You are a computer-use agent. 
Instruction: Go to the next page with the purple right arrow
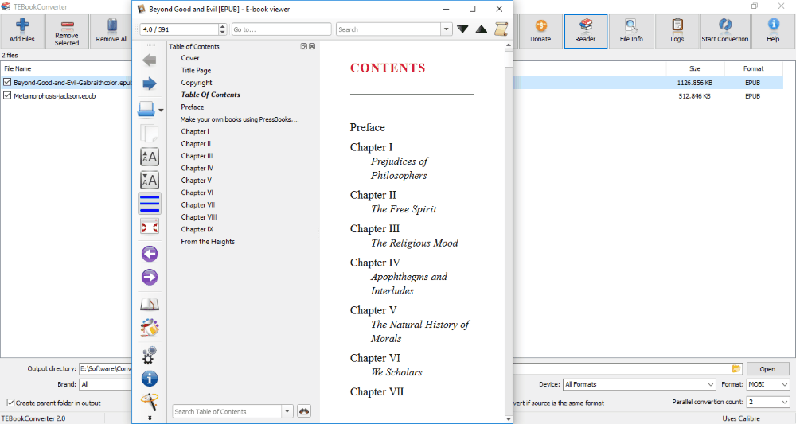(x=150, y=278)
